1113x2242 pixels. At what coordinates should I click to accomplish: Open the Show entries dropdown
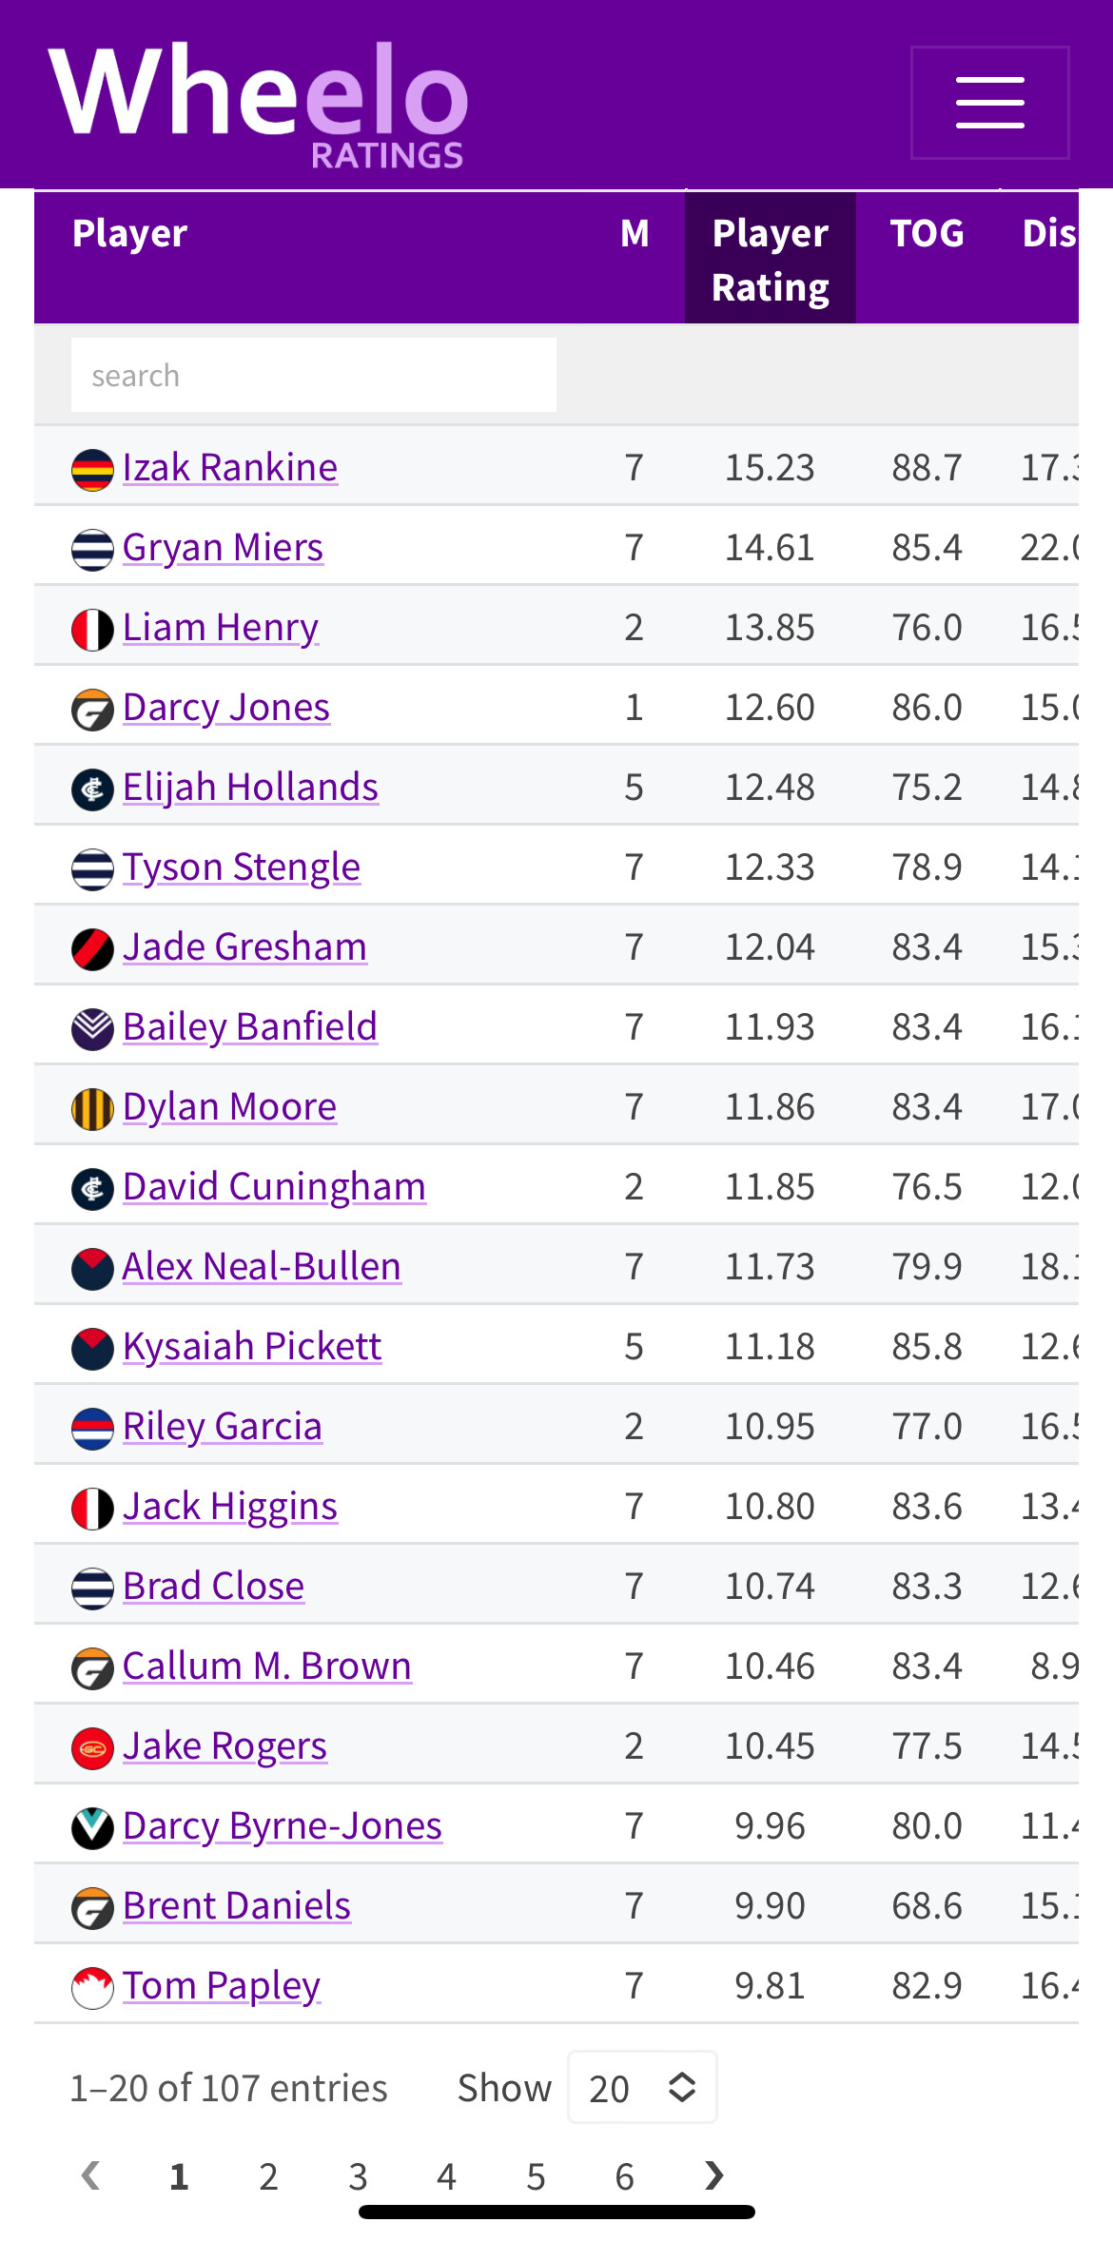[642, 2087]
